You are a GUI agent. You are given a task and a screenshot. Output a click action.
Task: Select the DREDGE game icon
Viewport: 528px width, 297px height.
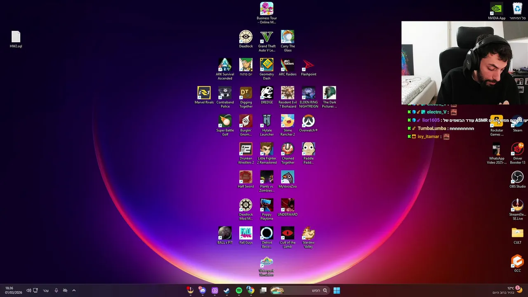tap(266, 95)
